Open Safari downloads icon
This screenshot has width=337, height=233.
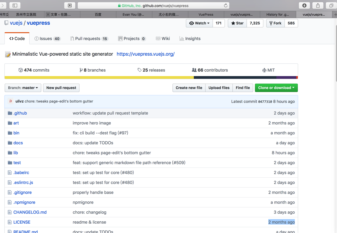pyautogui.click(x=304, y=5)
